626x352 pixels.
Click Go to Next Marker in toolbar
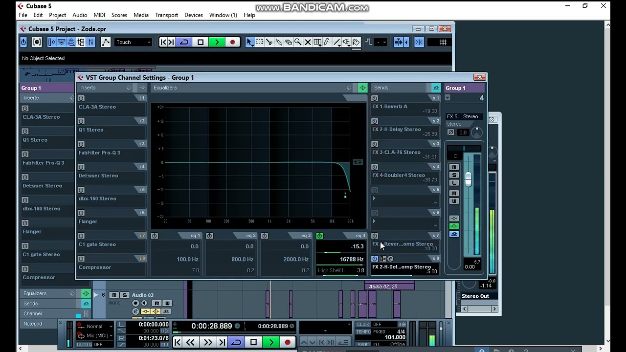click(x=171, y=43)
